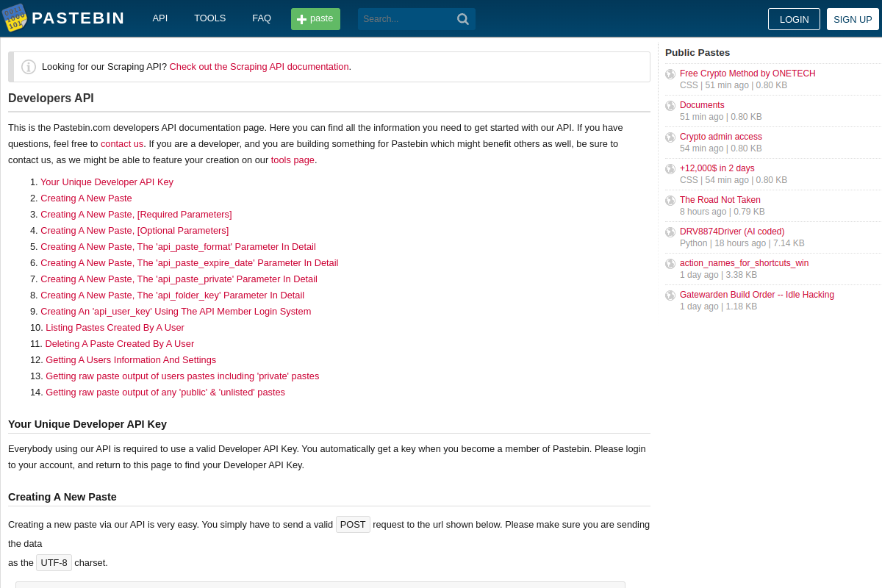Open Creating A New Paste, [Required Parameters]

pos(136,215)
